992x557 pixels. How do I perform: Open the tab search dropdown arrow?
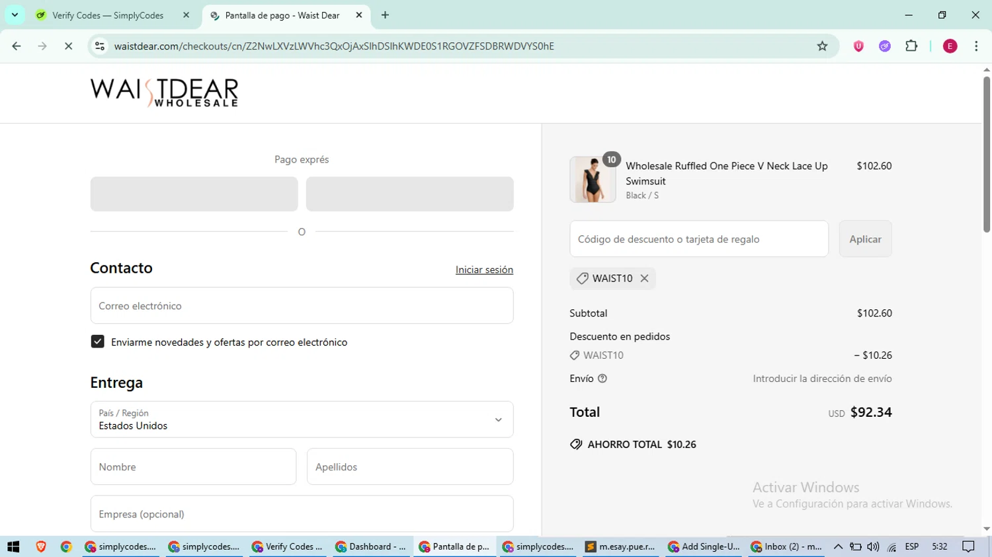(15, 15)
